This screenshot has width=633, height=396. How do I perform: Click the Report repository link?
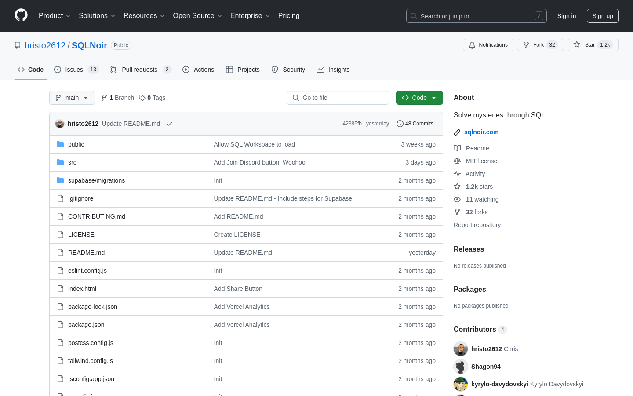click(477, 225)
